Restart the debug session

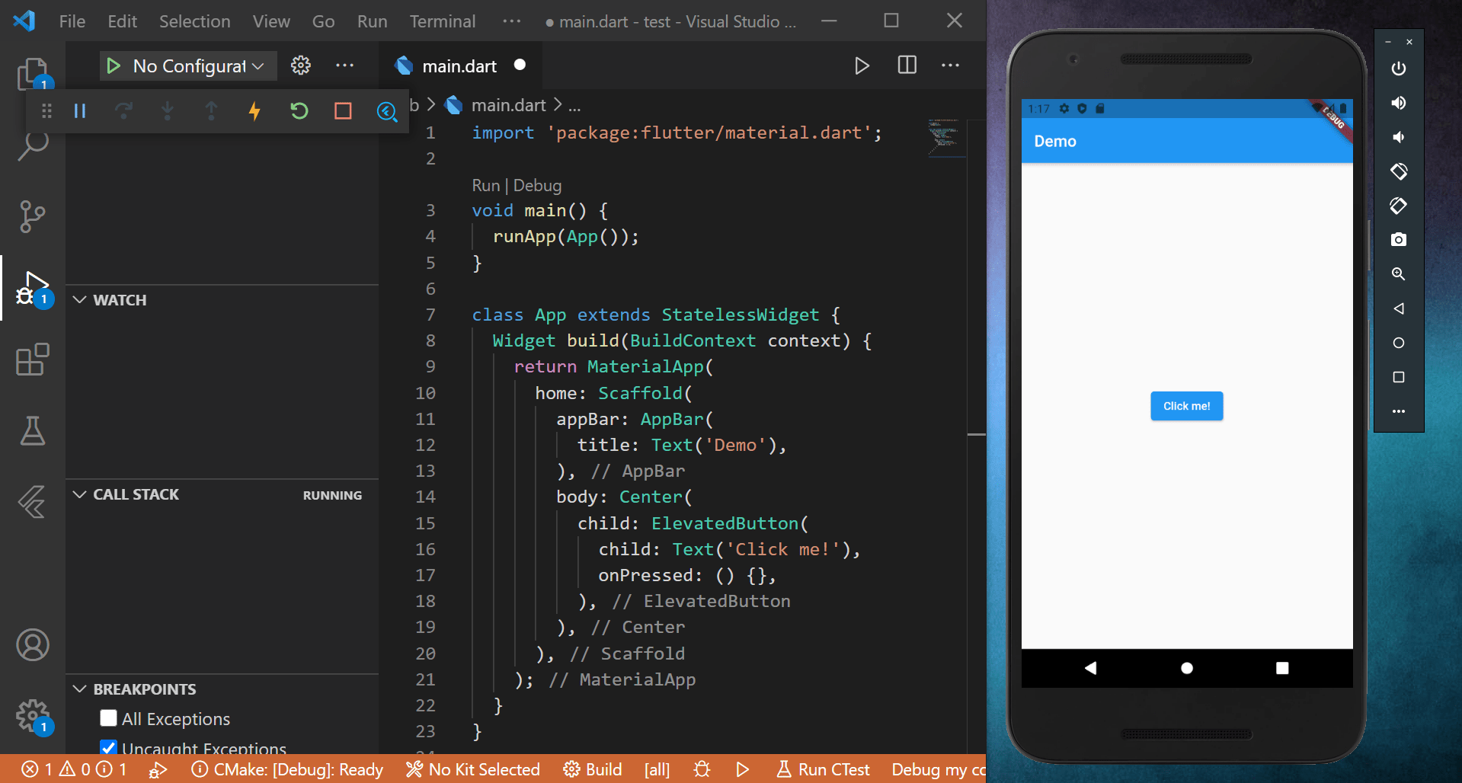tap(299, 111)
